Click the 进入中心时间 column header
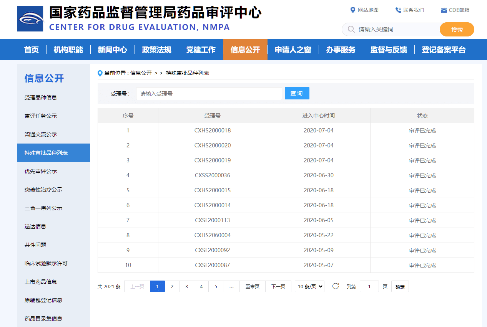Viewport: 487px width, 327px height. pyautogui.click(x=319, y=116)
